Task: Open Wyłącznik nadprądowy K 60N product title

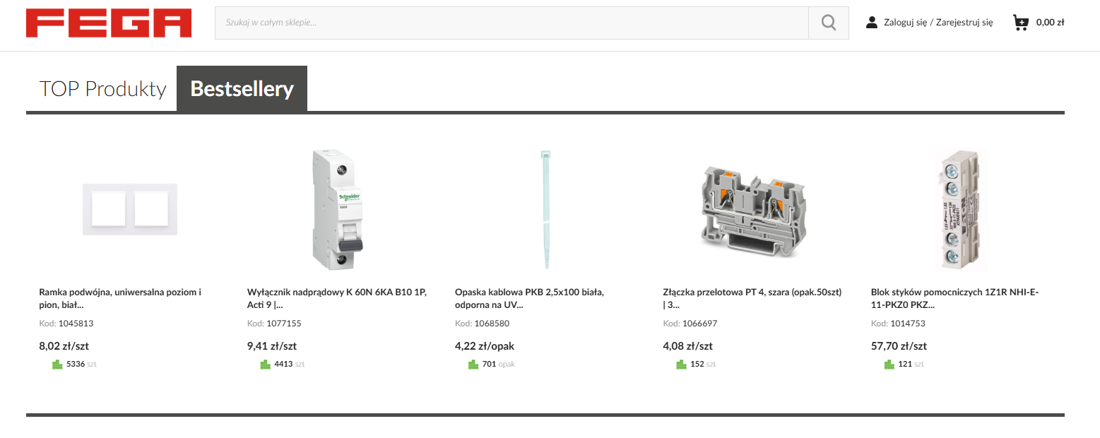Action: [337, 299]
